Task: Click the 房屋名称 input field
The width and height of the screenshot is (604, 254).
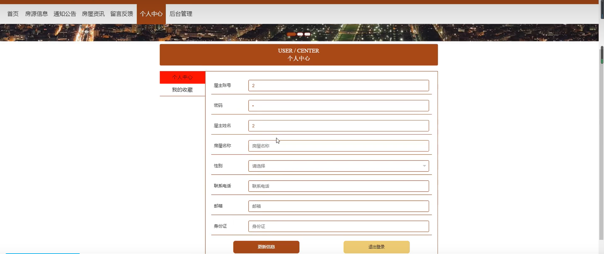Action: click(x=338, y=146)
